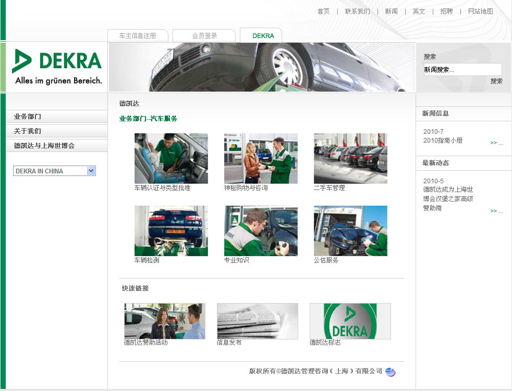Go to 新闻 in top navigation

click(391, 11)
